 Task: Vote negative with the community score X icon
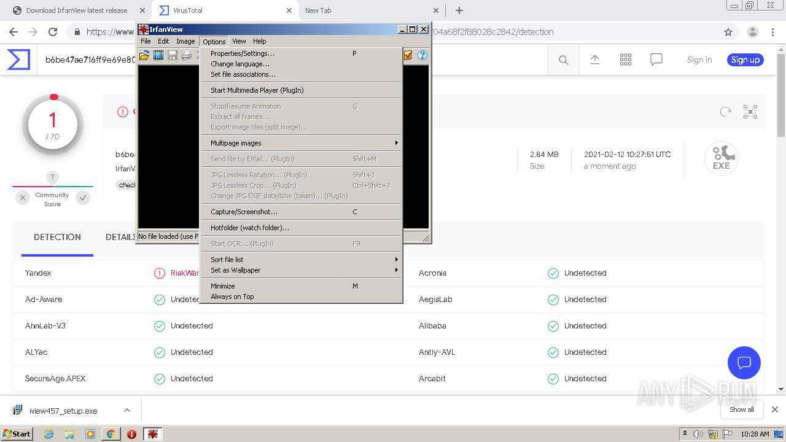23,198
